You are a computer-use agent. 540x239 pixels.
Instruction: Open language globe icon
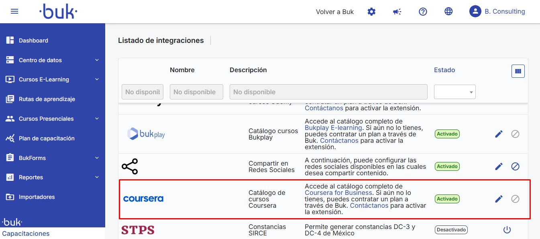point(448,12)
